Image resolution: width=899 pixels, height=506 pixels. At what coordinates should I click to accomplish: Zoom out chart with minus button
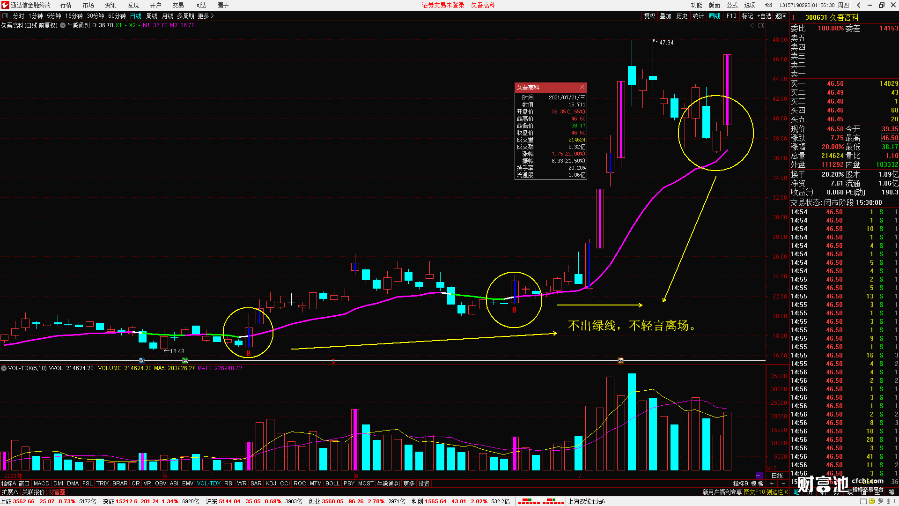[783, 484]
